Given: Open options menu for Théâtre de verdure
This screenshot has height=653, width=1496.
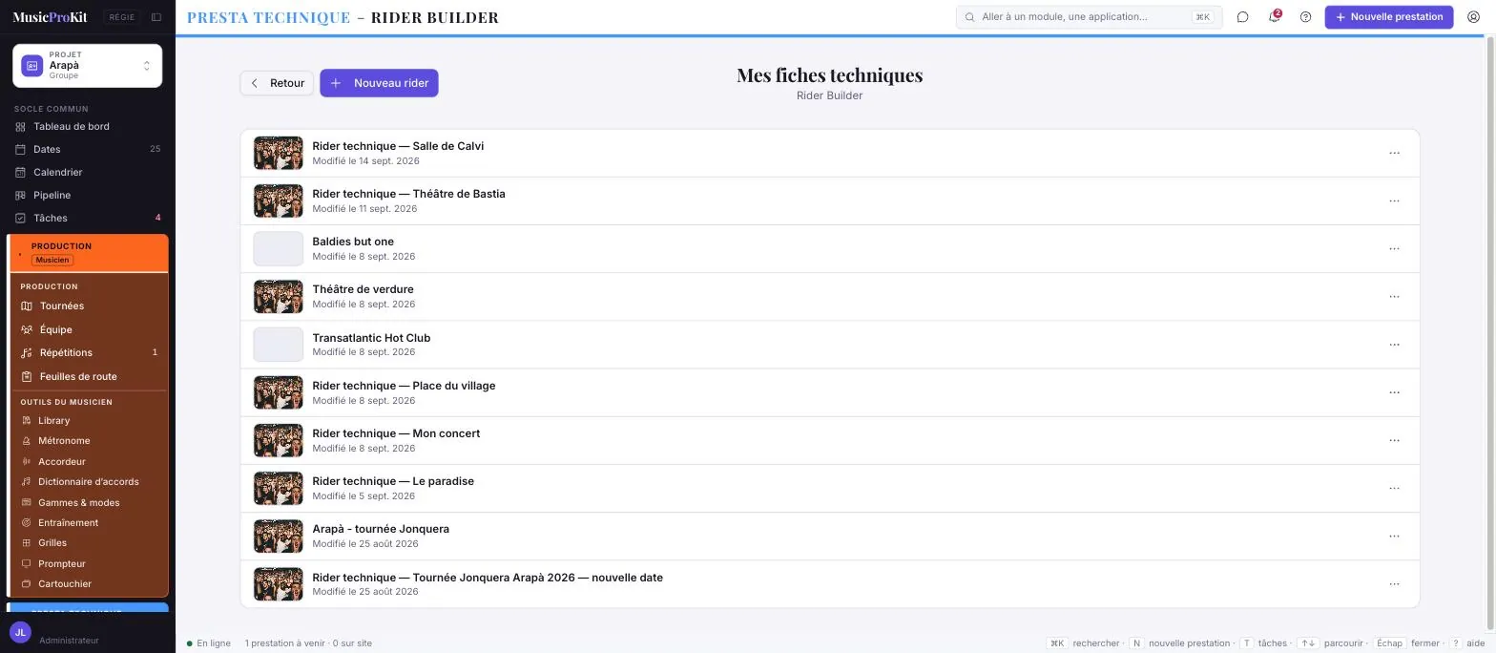Looking at the screenshot, I should pos(1394,297).
